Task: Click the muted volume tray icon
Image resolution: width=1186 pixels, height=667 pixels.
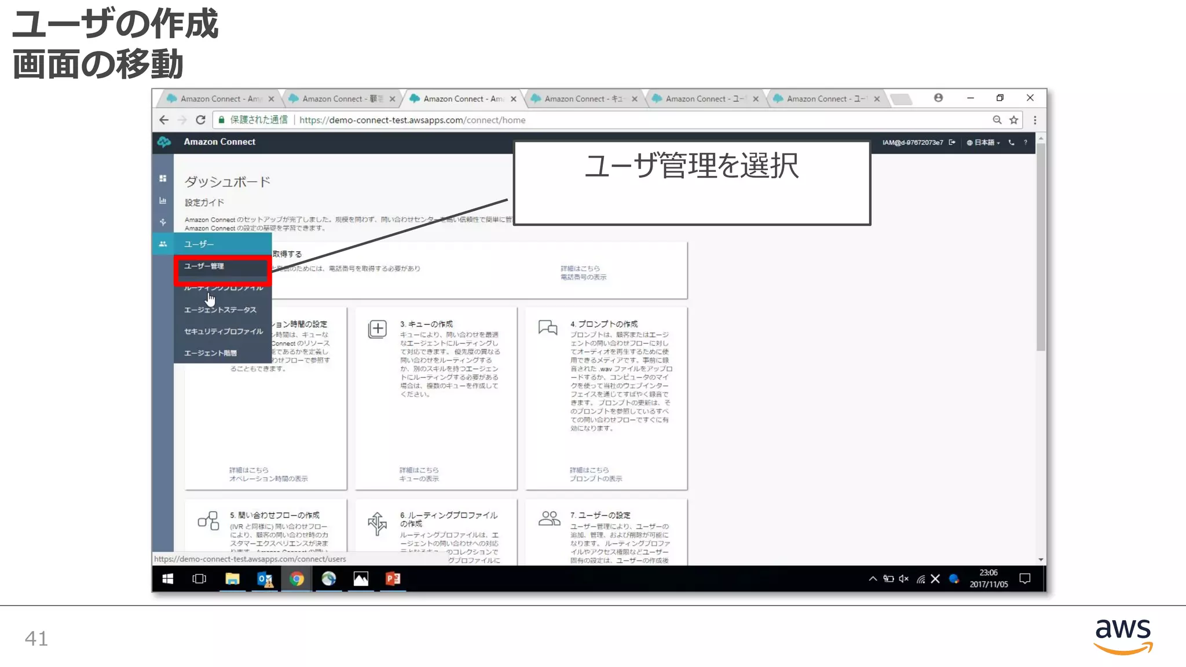Action: (903, 579)
